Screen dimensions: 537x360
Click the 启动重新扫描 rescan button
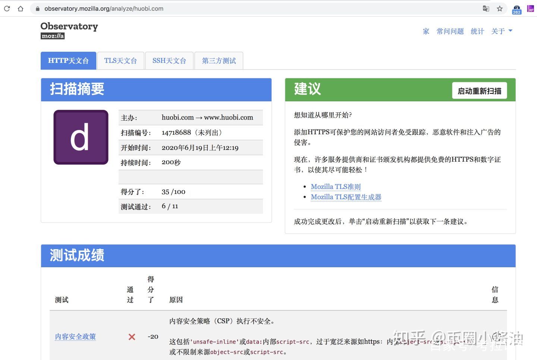point(480,90)
